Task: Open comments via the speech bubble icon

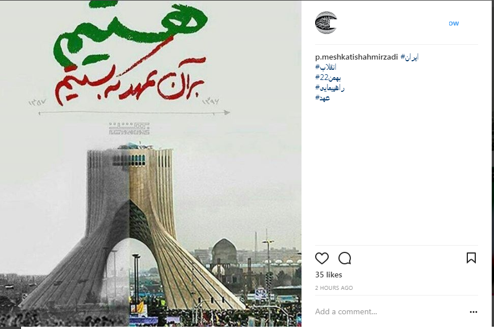Action: pyautogui.click(x=345, y=258)
